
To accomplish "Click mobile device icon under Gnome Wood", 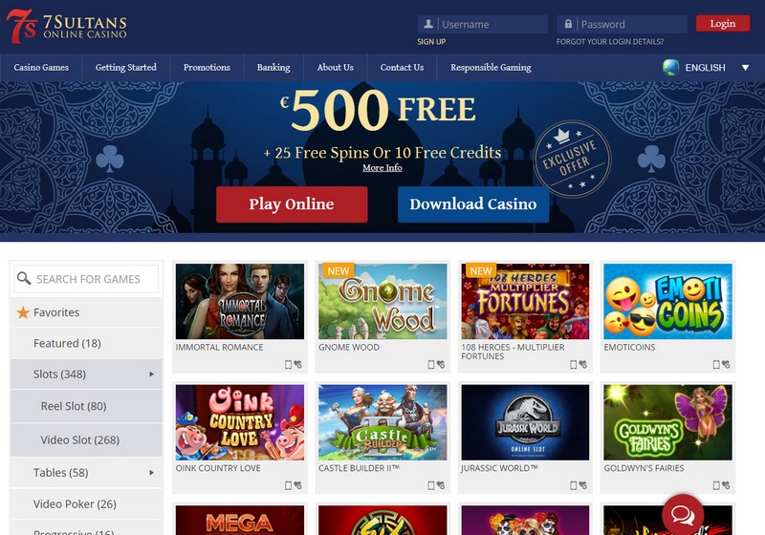I will coord(431,364).
